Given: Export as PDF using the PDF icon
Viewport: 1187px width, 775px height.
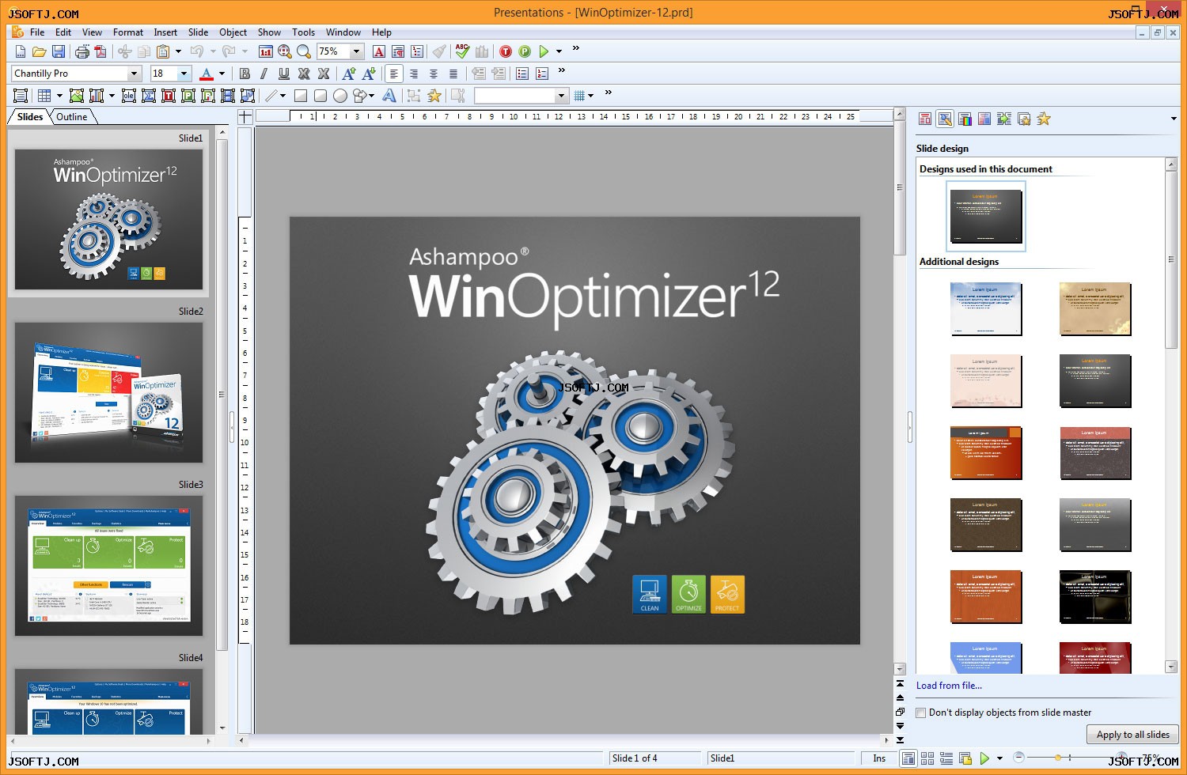Looking at the screenshot, I should pyautogui.click(x=100, y=51).
